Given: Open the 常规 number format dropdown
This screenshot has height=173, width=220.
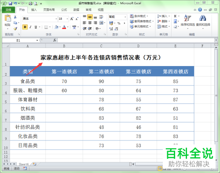Looking at the screenshot, I should point(125,17).
